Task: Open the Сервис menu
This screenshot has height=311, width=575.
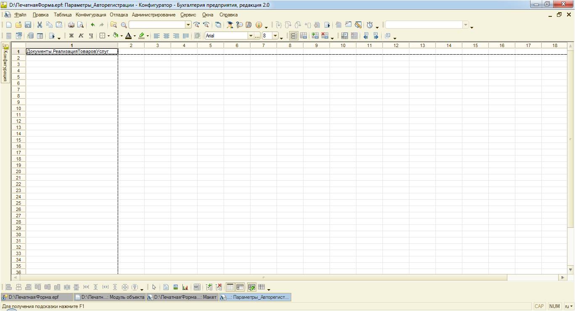Action: (188, 15)
